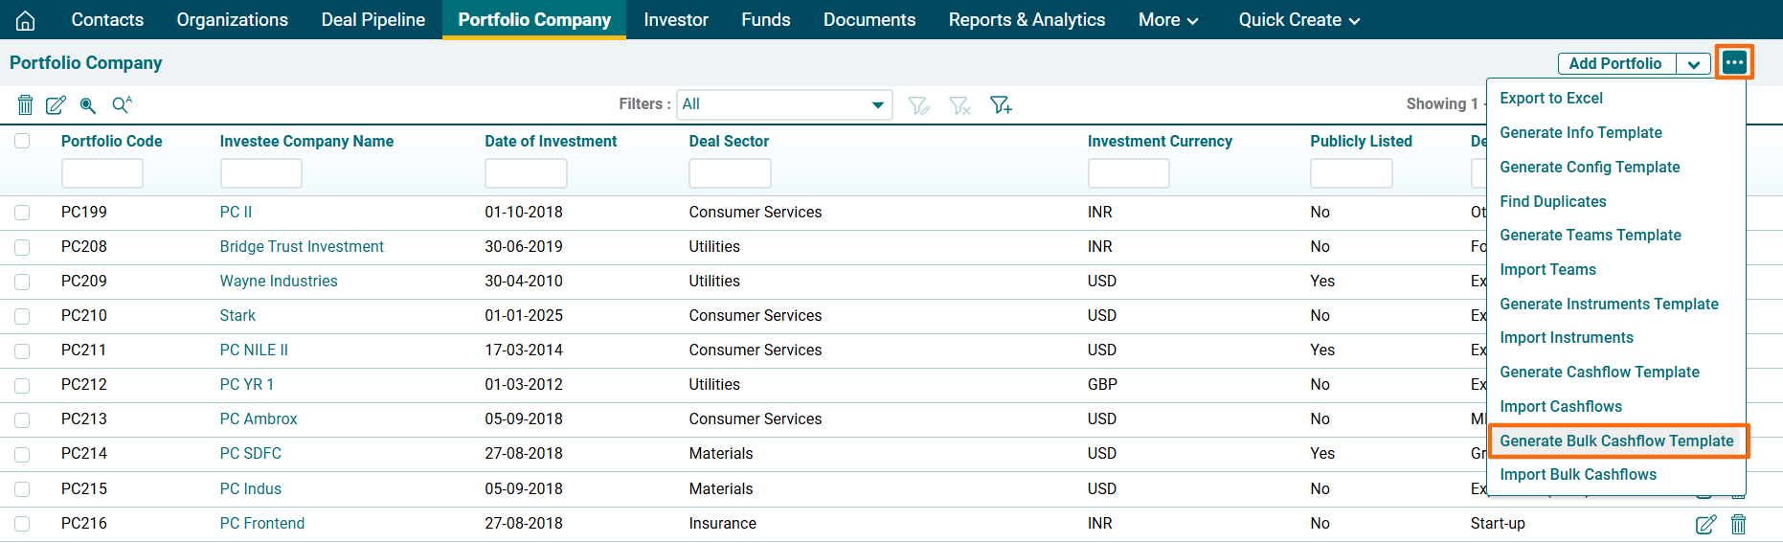Screen dimensions: 1783x543
Task: Open advanced search with the 'A' magnifier icon
Action: (122, 104)
